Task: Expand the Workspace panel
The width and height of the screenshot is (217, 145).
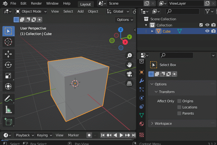Action: [163, 123]
